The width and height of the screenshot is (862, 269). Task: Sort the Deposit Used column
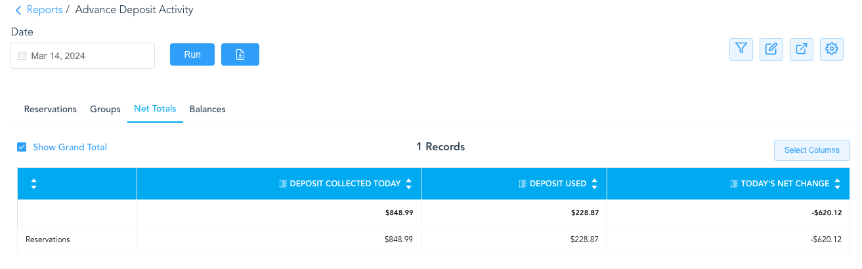[595, 184]
